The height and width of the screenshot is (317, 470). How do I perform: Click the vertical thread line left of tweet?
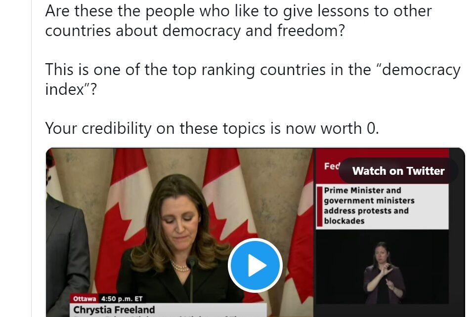tap(31, 158)
